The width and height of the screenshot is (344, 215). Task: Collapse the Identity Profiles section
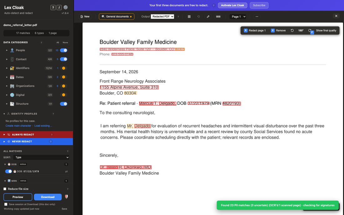tap(4, 114)
